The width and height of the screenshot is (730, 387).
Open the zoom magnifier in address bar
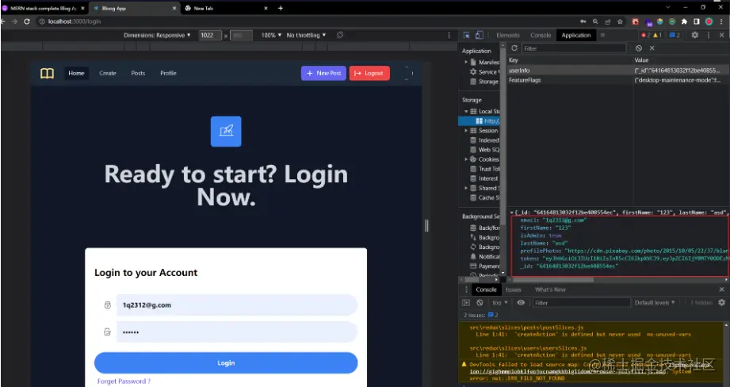(x=595, y=21)
